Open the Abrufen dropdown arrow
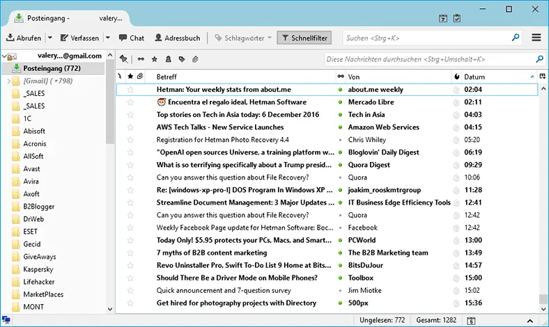This screenshot has width=549, height=327. pyautogui.click(x=49, y=38)
